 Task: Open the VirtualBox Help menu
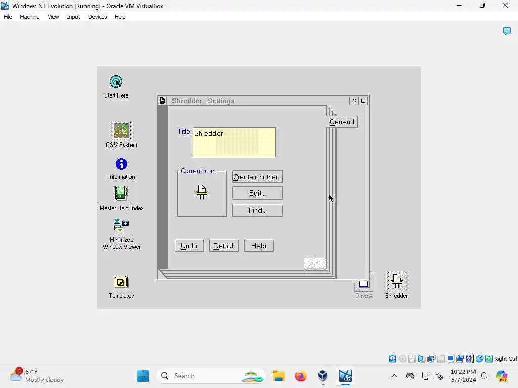[120, 17]
